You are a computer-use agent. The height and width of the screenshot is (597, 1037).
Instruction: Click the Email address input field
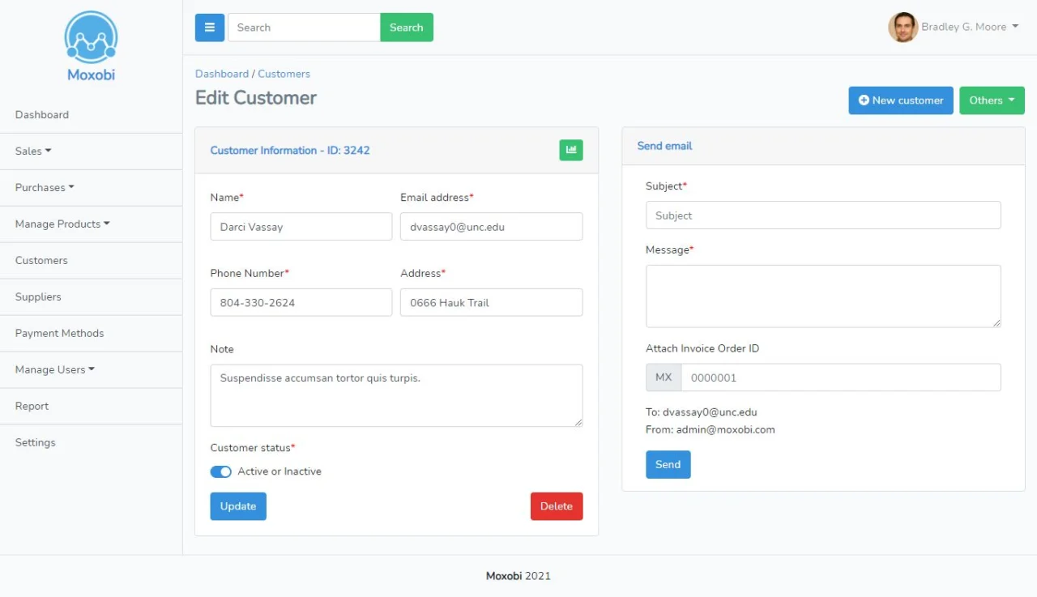point(492,227)
